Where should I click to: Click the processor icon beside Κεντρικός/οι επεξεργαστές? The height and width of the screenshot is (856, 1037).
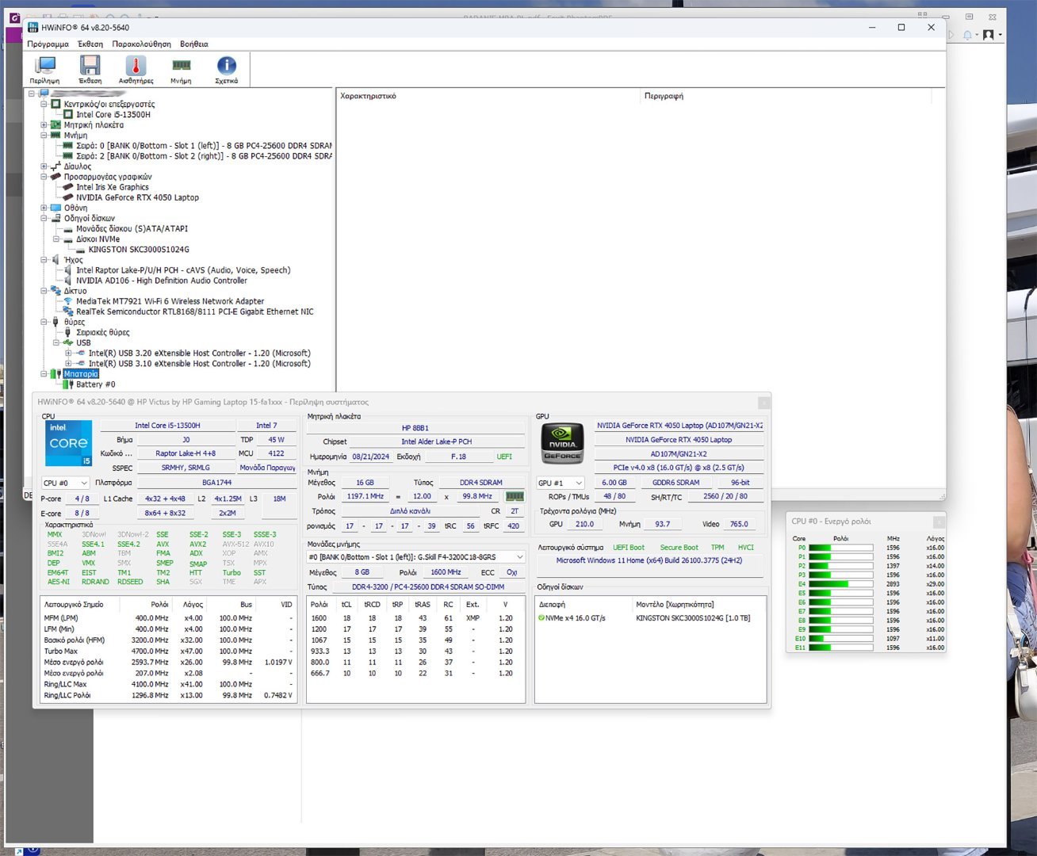point(55,104)
